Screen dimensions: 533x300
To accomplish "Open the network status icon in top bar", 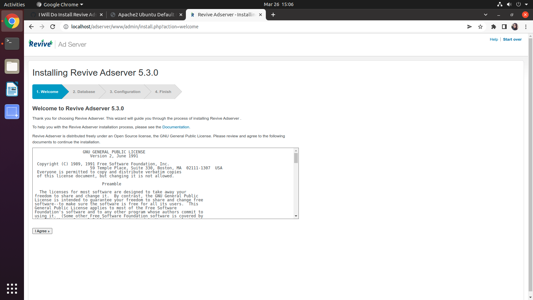I will (x=500, y=4).
